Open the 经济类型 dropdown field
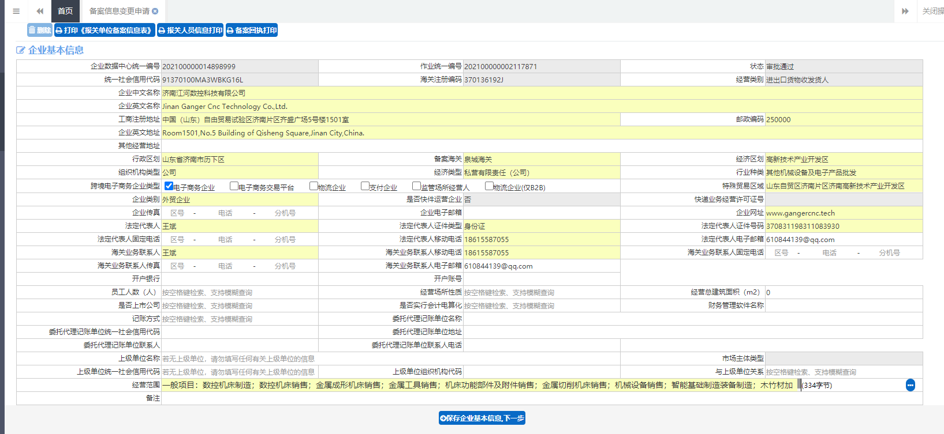The height and width of the screenshot is (434, 944). [x=542, y=172]
